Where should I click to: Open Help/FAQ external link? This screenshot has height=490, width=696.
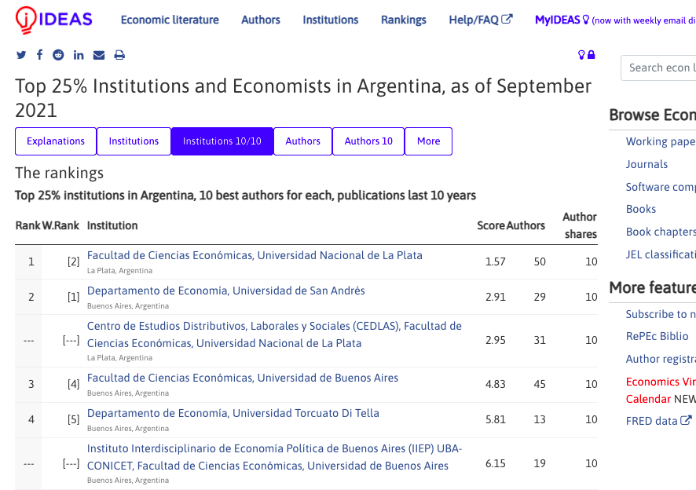[481, 20]
